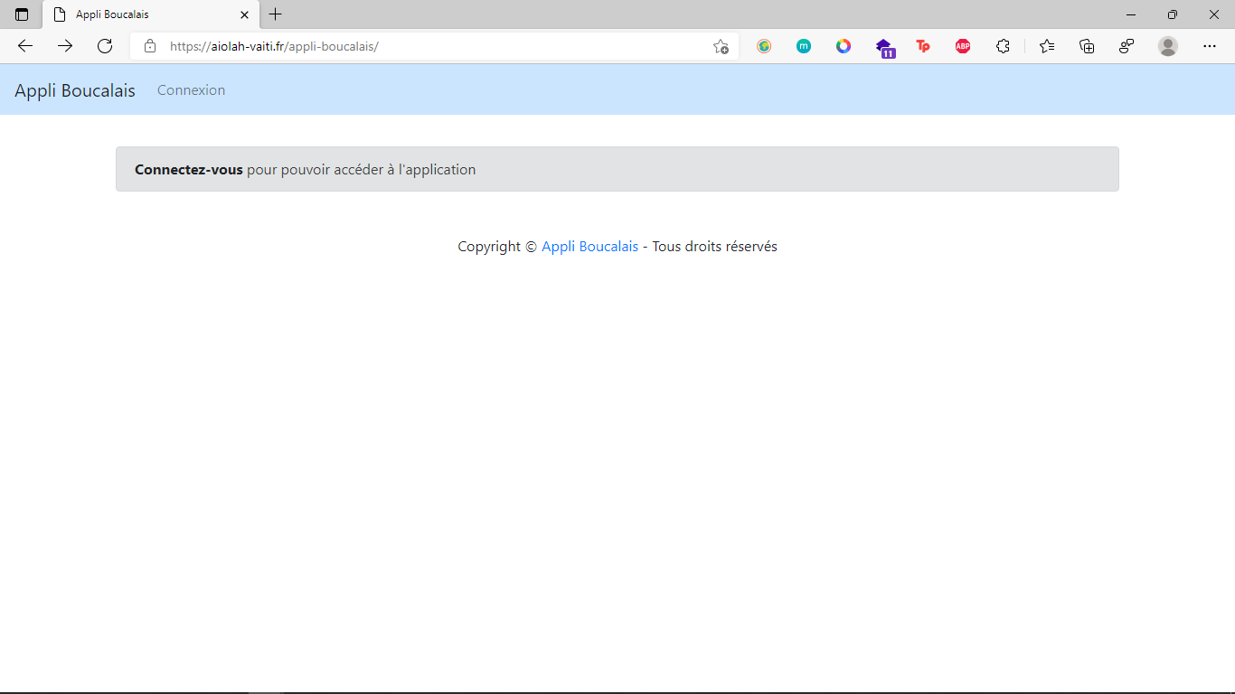Click the Connexion navigation item
The height and width of the screenshot is (694, 1235).
[x=191, y=90]
